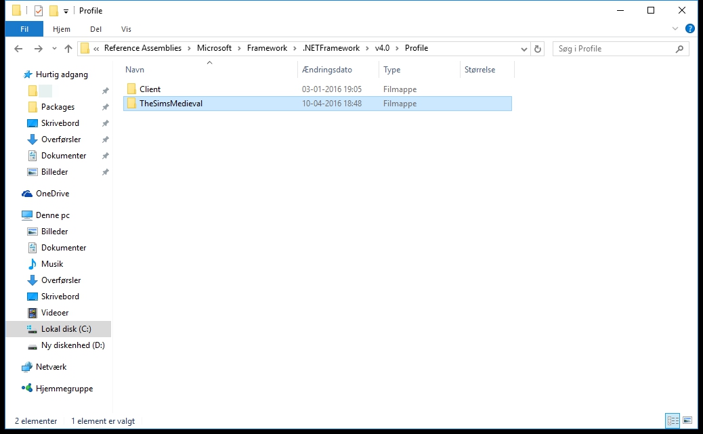
Task: Switch to large icons view
Action: [x=687, y=420]
